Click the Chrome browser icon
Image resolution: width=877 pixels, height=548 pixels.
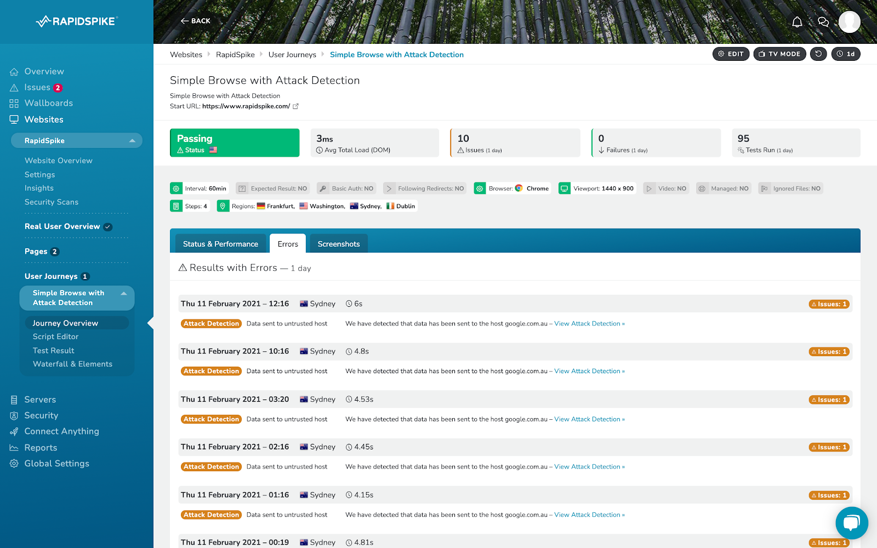(x=519, y=189)
